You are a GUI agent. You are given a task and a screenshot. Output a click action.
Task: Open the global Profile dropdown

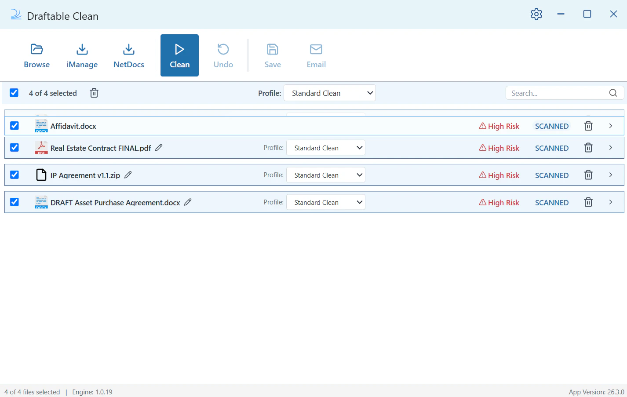pyautogui.click(x=329, y=93)
